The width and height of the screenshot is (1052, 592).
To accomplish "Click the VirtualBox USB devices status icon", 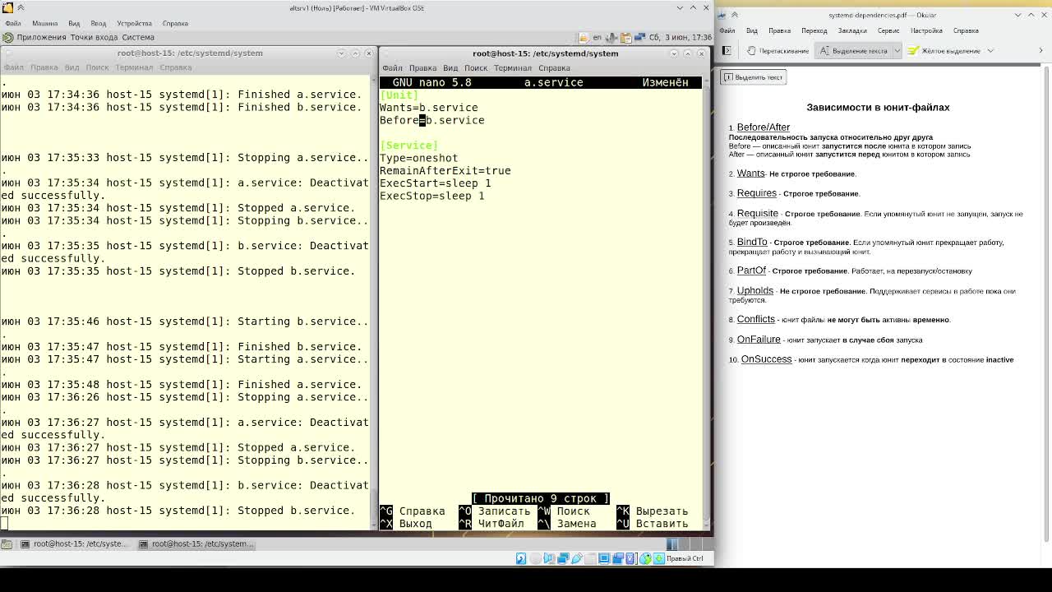I will tap(577, 558).
